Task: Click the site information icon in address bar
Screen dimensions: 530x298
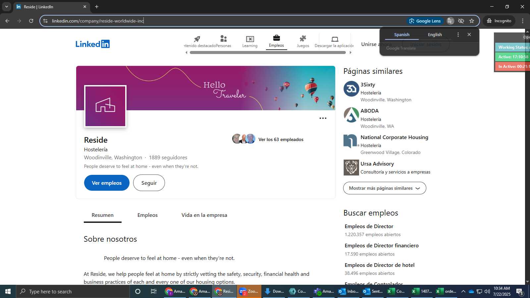Action: tap(45, 21)
